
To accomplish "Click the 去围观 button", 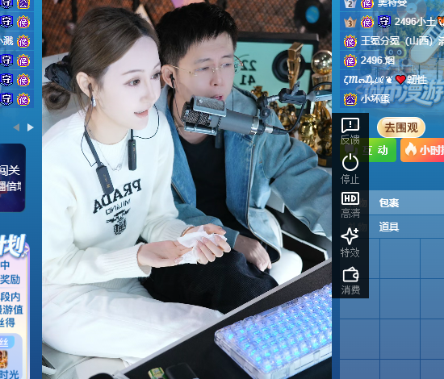I will click(401, 128).
